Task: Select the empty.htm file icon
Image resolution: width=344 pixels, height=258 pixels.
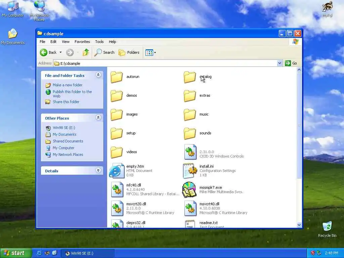Action: [117, 171]
